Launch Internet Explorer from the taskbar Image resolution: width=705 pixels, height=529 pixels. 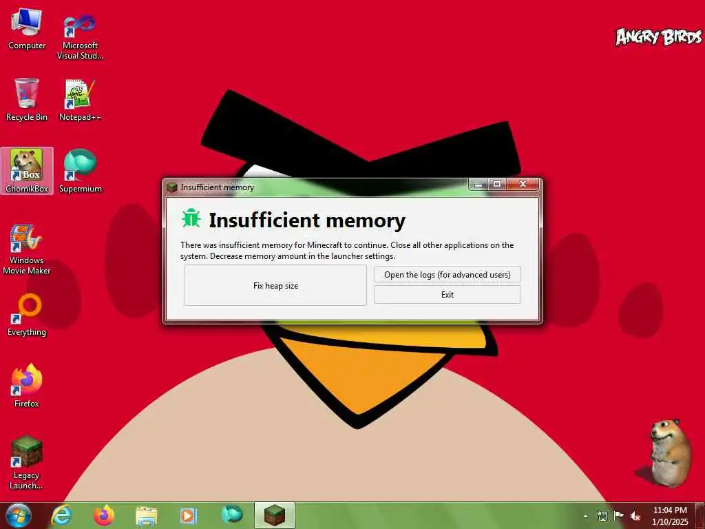pos(61,515)
